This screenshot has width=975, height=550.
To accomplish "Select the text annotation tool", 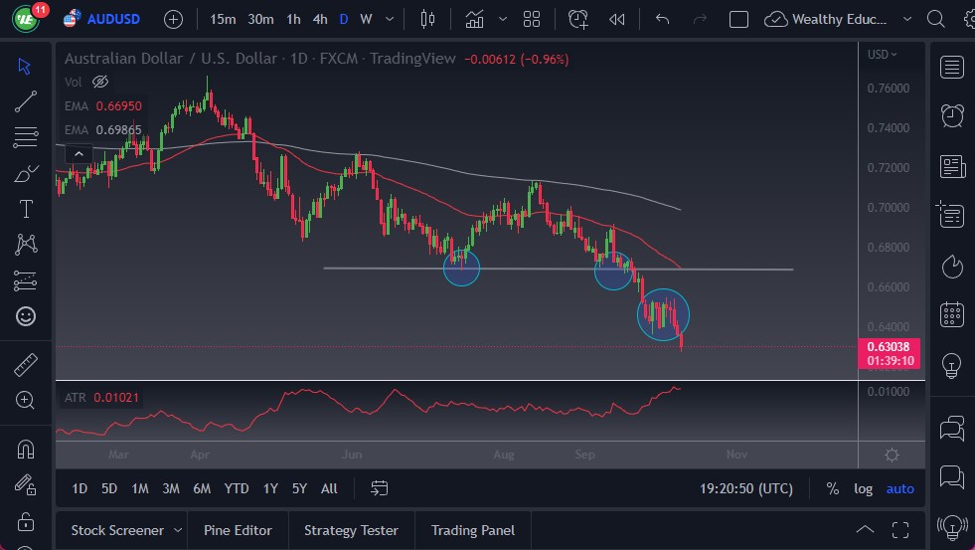I will pyautogui.click(x=26, y=209).
